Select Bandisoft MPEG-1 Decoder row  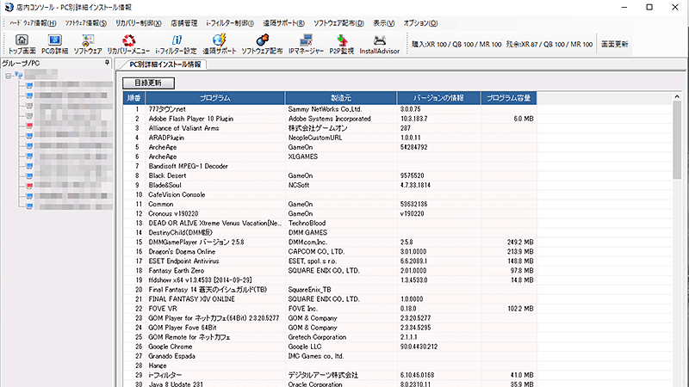click(x=330, y=166)
